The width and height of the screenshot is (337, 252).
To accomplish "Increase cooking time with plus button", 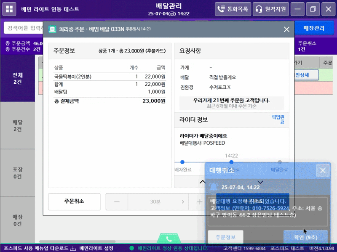I will pyautogui.click(x=199, y=202).
